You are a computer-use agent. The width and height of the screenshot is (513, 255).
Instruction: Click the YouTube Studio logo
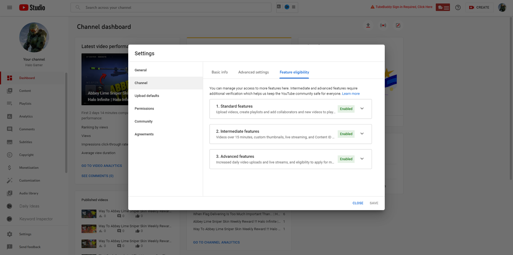(32, 7)
